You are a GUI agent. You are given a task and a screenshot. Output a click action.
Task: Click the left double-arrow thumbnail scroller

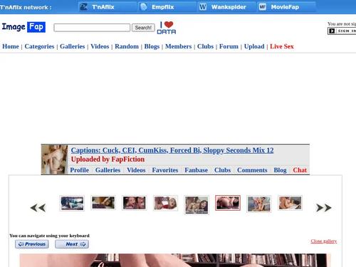38,208
